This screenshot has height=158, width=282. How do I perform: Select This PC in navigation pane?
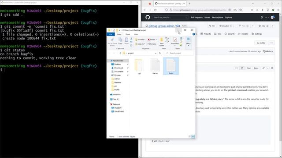tap(115, 100)
